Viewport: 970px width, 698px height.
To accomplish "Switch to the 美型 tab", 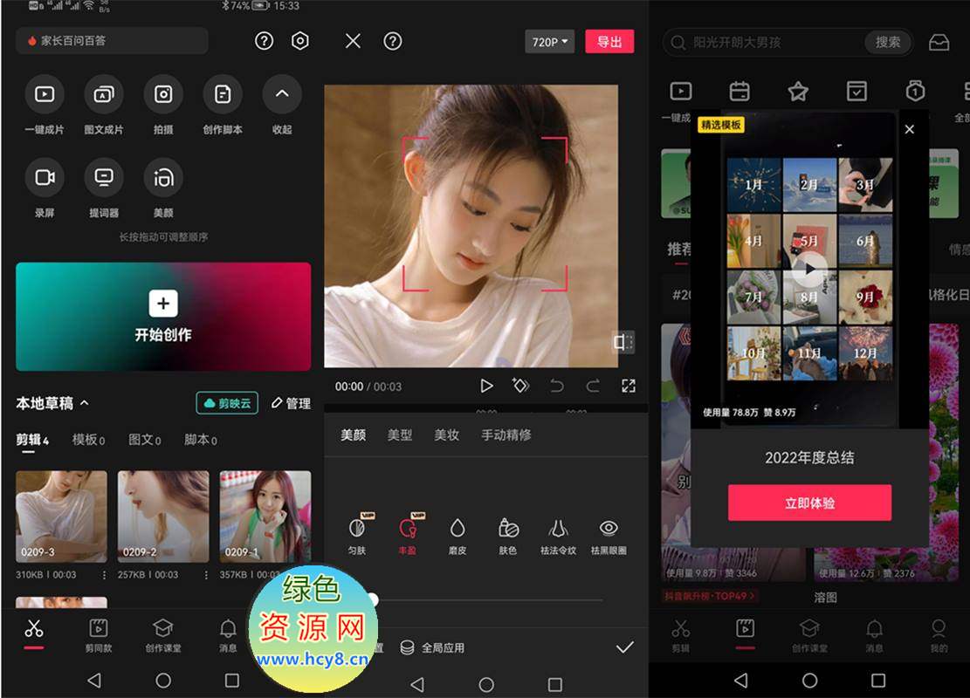I will click(x=400, y=435).
